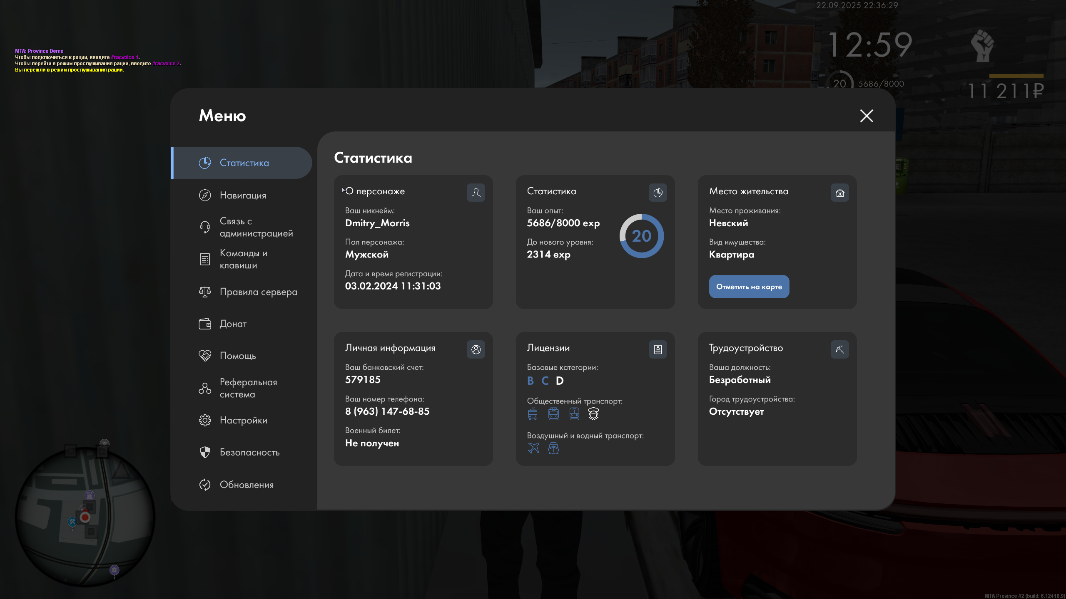Click the taxi driver license icon
1066x599 pixels.
point(593,413)
